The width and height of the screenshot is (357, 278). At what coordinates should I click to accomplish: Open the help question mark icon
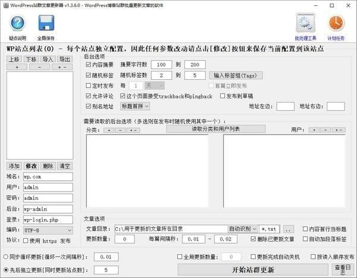(x=17, y=23)
